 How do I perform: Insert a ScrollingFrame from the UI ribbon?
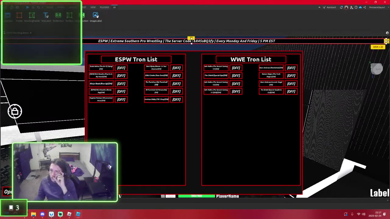32,17
